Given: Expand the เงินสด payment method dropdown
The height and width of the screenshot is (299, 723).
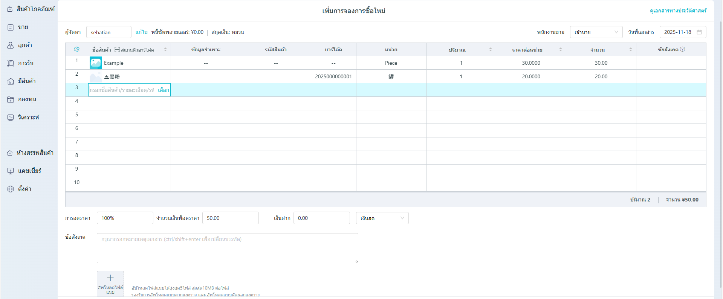Looking at the screenshot, I should tap(382, 218).
